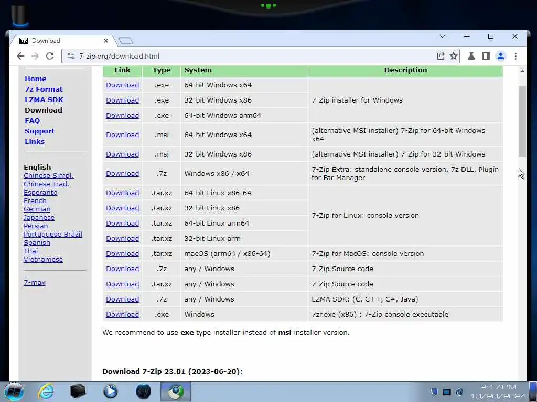Open the user profile avatar icon
Screen dimensions: 537x402
501,56
